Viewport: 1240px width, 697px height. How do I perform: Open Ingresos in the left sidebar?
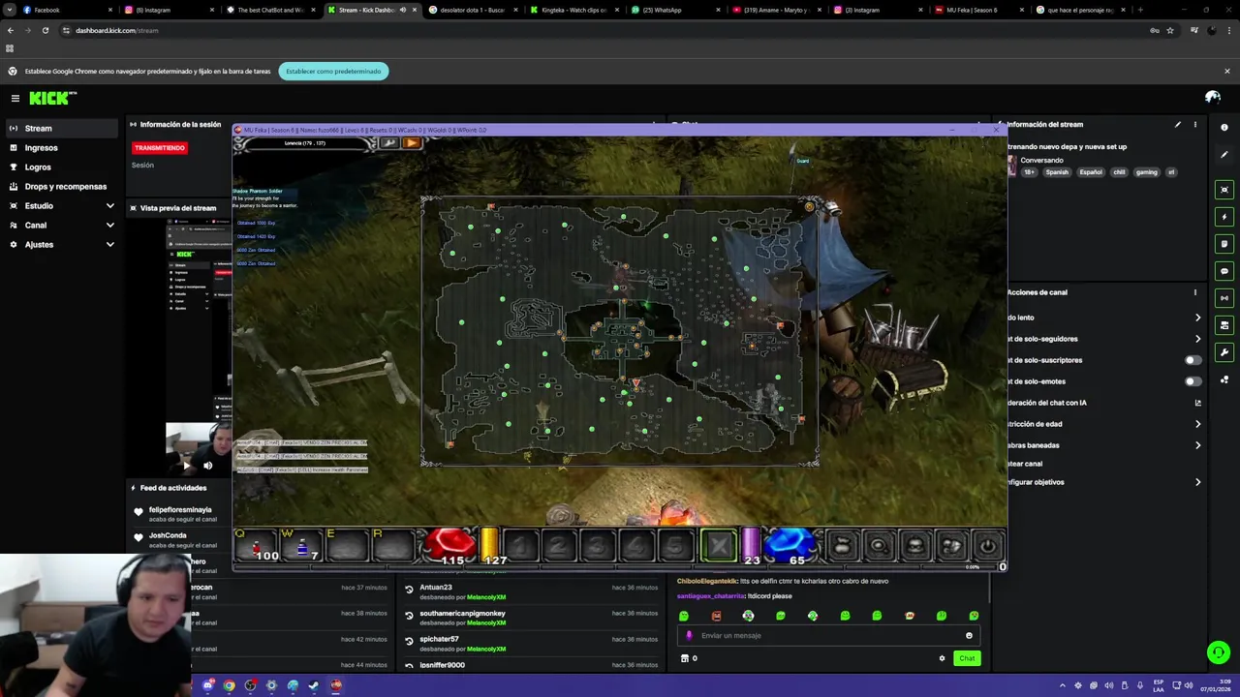[x=60, y=148]
